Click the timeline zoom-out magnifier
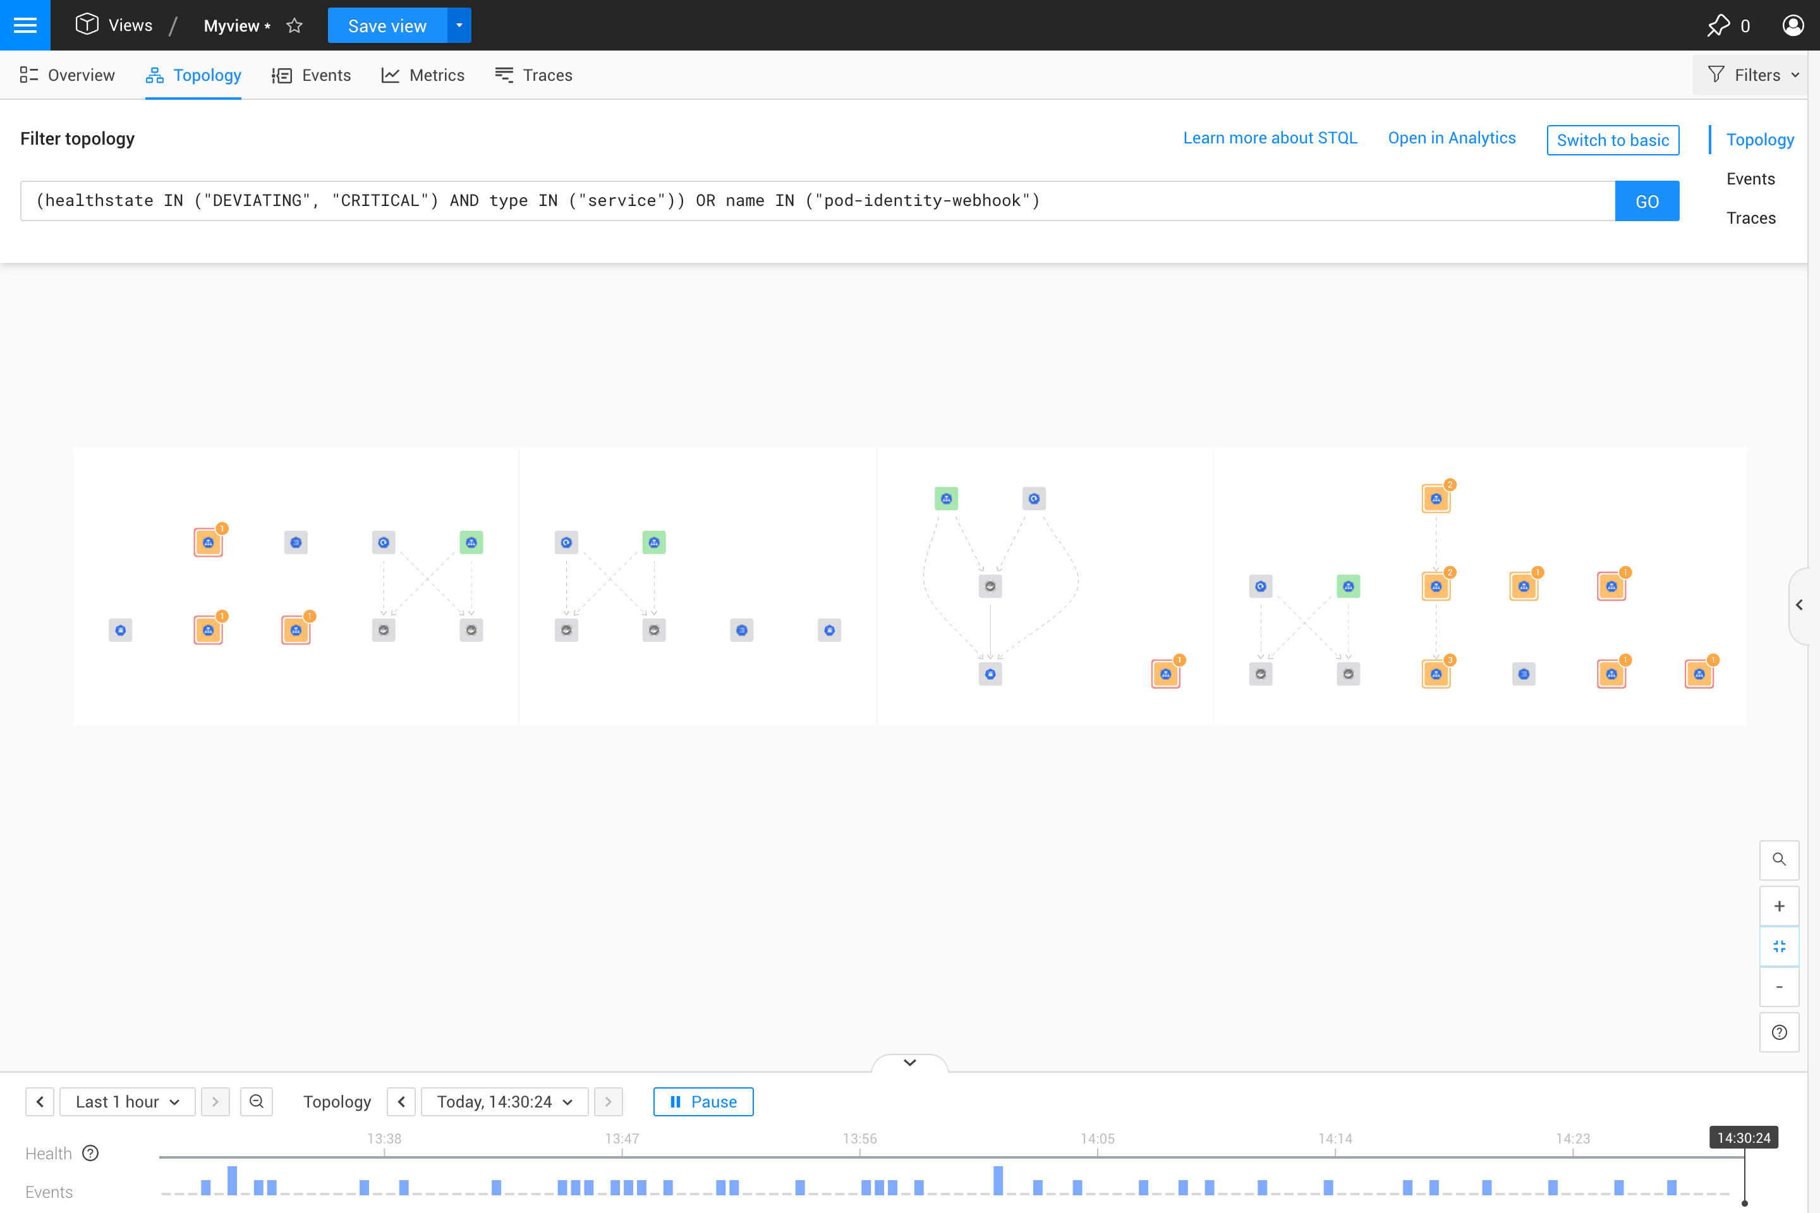Image resolution: width=1820 pixels, height=1213 pixels. tap(256, 1101)
